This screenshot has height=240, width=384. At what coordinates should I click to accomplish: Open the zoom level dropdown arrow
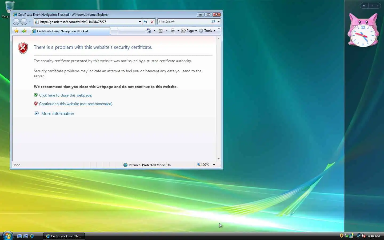(214, 165)
